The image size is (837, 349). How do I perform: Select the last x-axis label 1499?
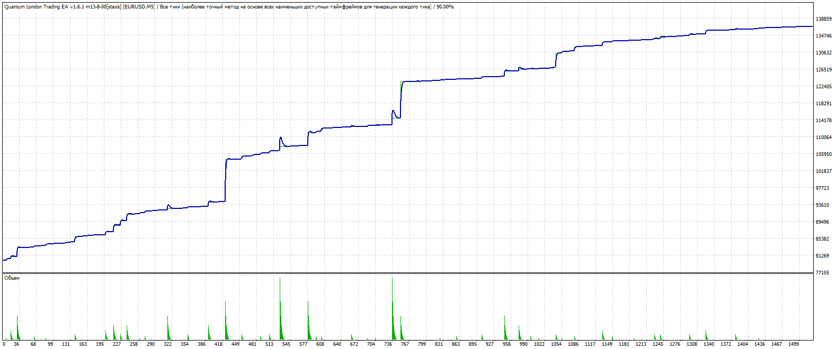coord(794,344)
